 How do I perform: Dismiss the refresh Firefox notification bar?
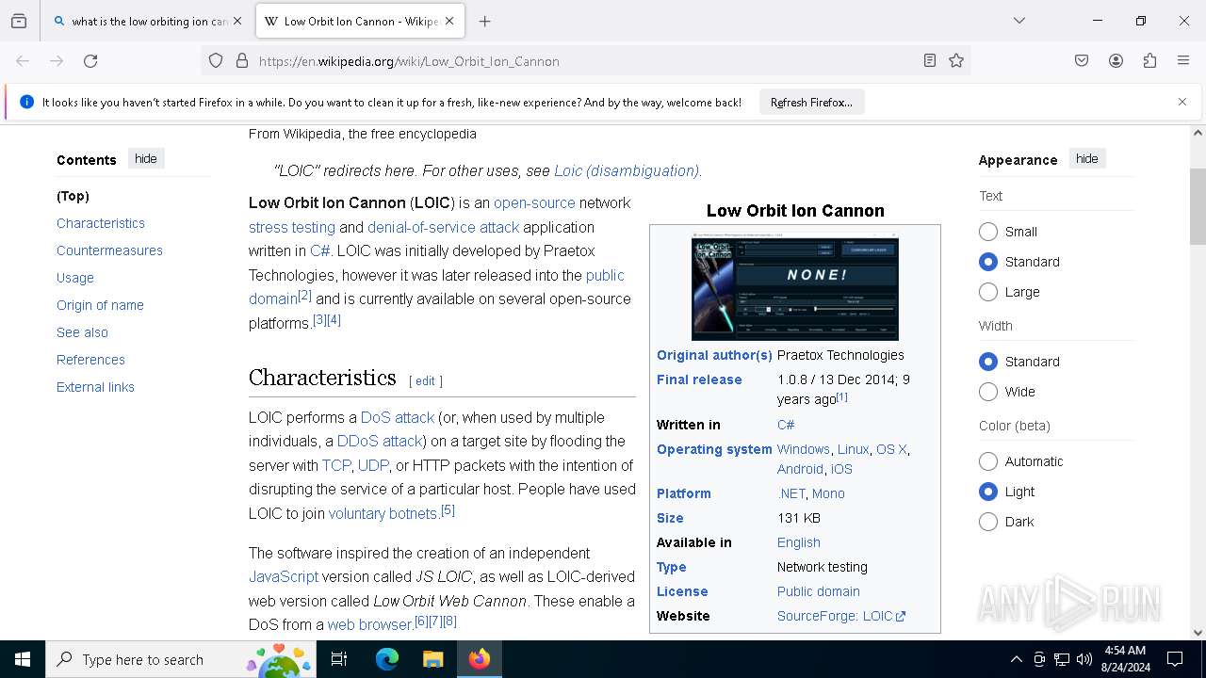(x=1182, y=102)
